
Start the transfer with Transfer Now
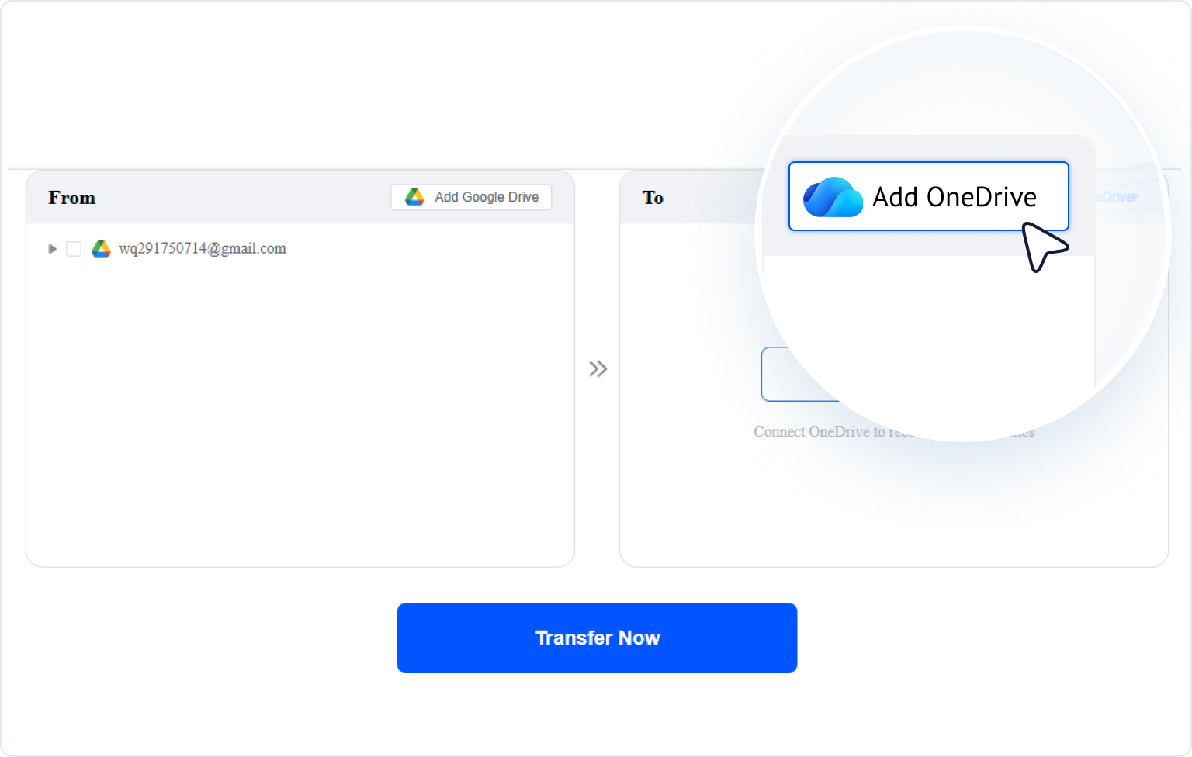pyautogui.click(x=597, y=638)
